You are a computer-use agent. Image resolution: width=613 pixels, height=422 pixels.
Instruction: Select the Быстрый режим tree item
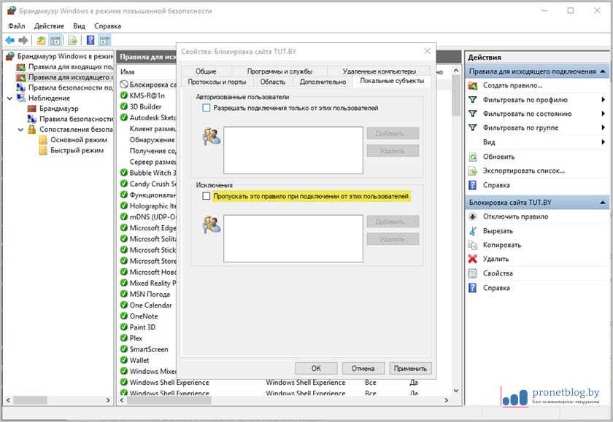click(77, 150)
